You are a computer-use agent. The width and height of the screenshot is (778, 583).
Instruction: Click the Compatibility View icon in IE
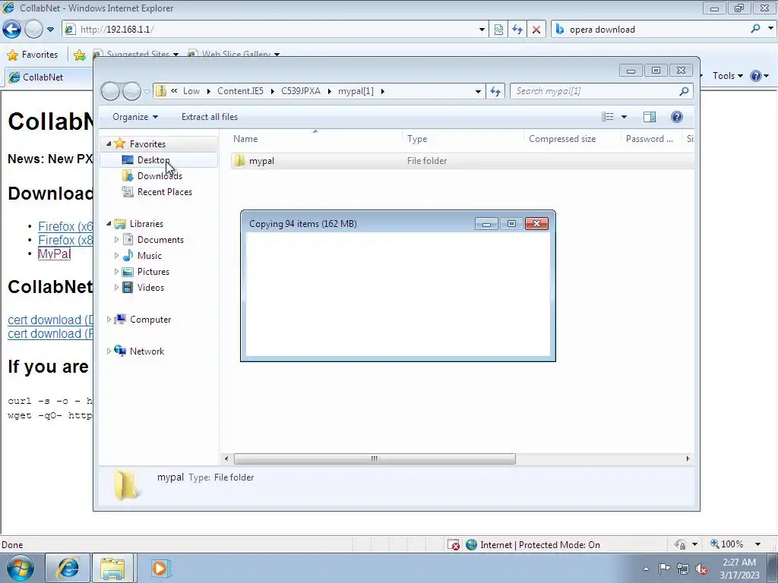[498, 30]
